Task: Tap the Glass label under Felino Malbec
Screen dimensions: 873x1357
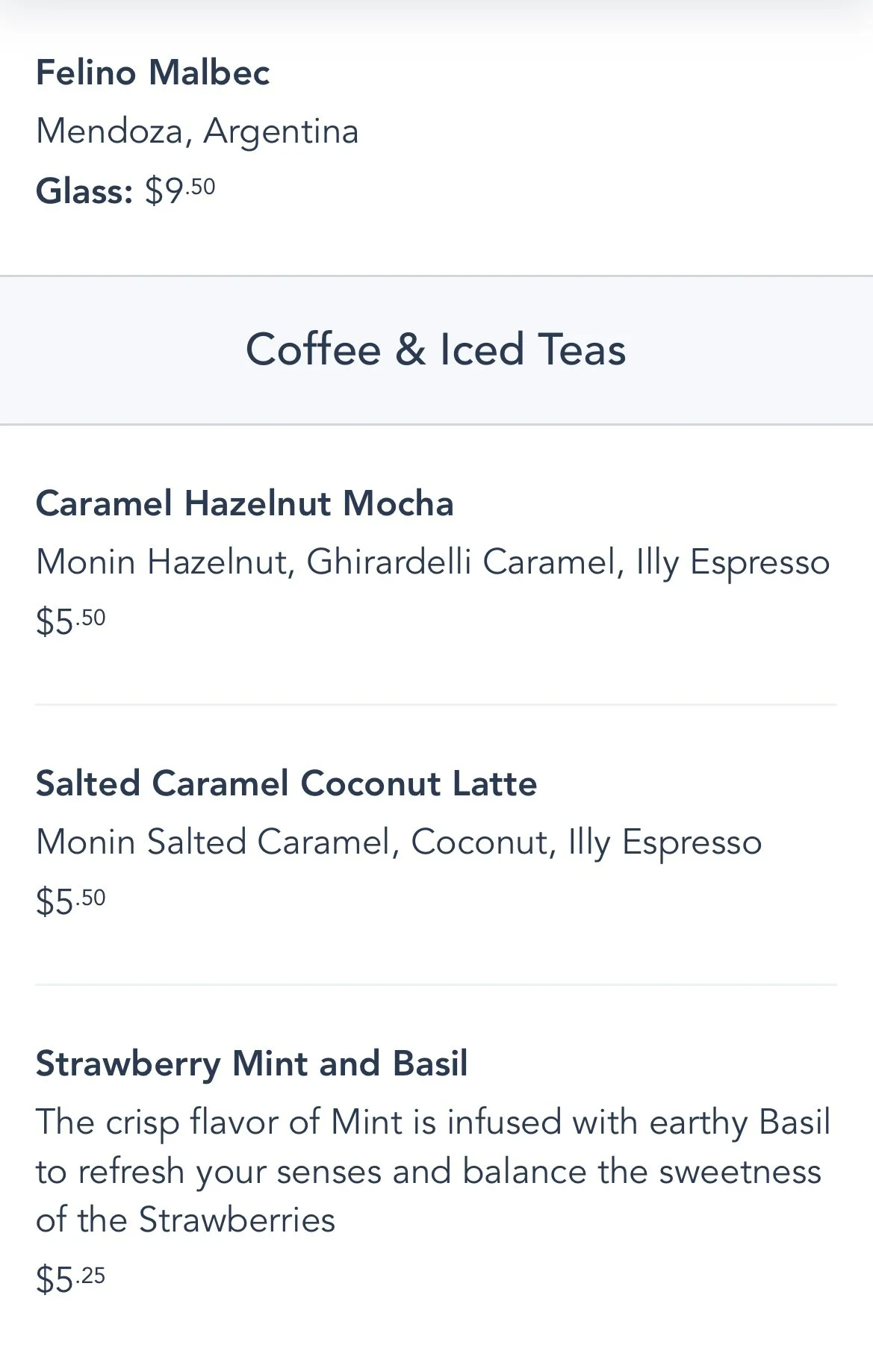Action: click(x=84, y=190)
